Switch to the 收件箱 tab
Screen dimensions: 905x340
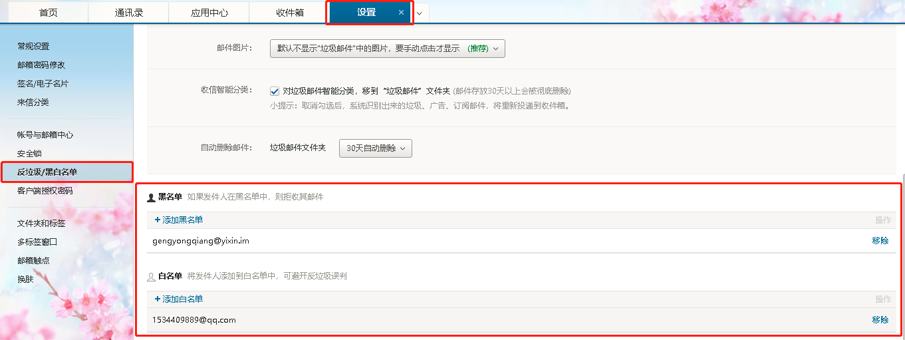pyautogui.click(x=290, y=13)
